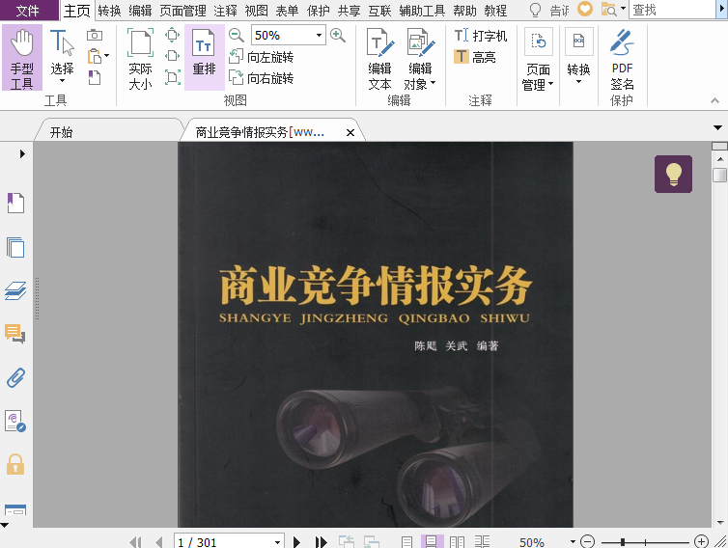The width and height of the screenshot is (728, 548).
Task: Expand the left navigation panel arrow
Action: click(x=22, y=153)
